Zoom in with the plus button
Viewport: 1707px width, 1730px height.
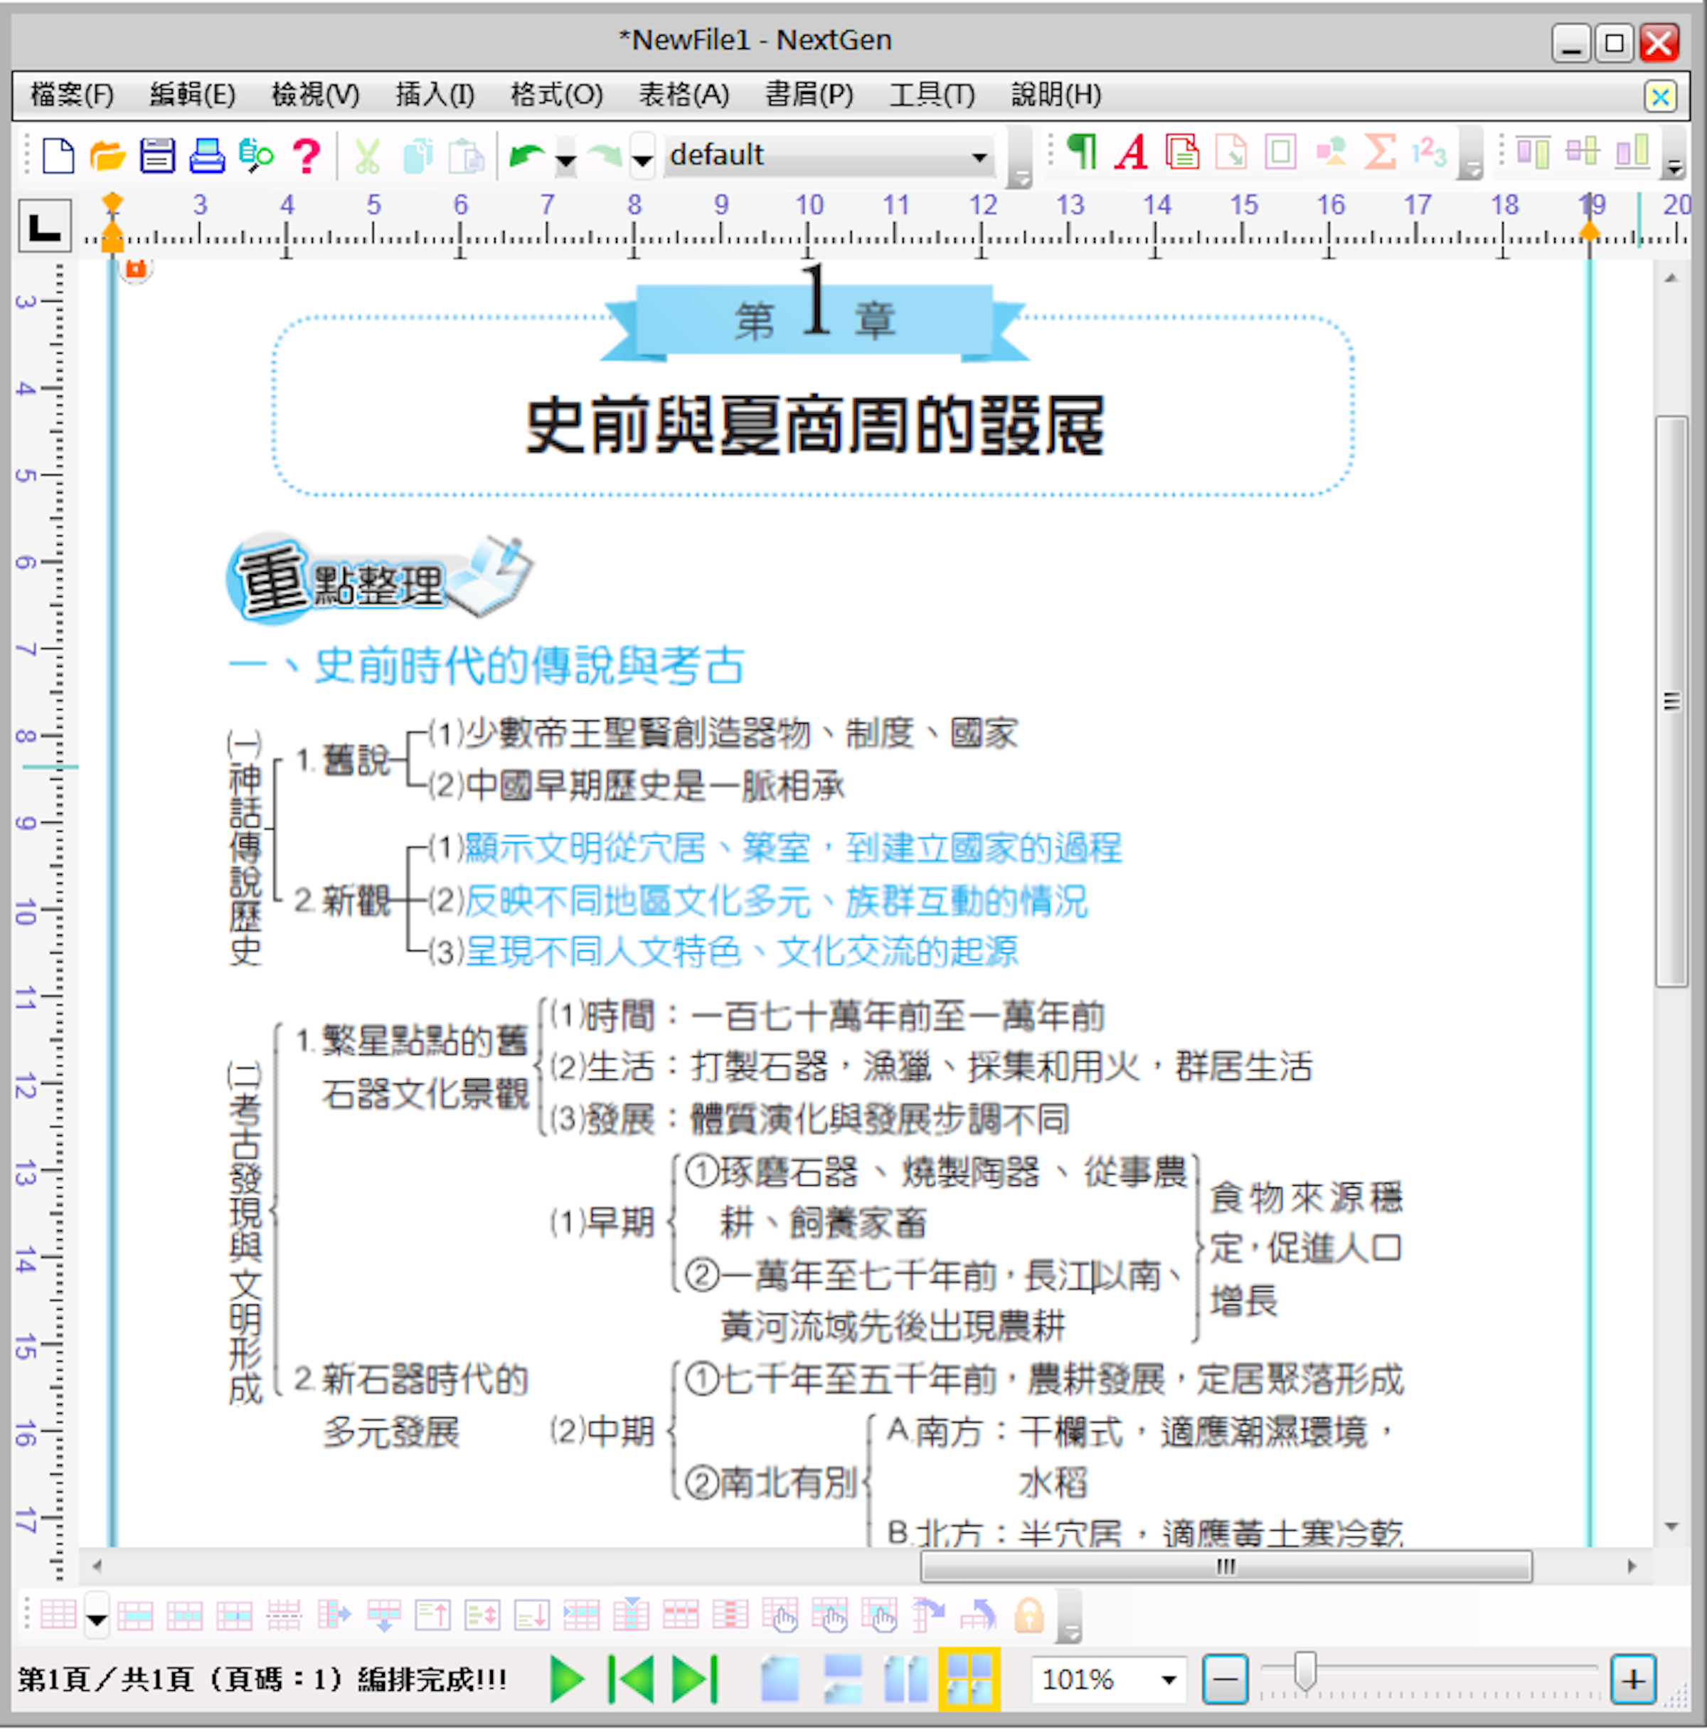[1633, 1680]
